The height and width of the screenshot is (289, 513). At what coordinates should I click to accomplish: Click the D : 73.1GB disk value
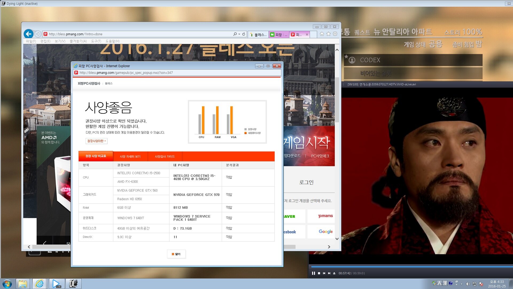[182, 229]
